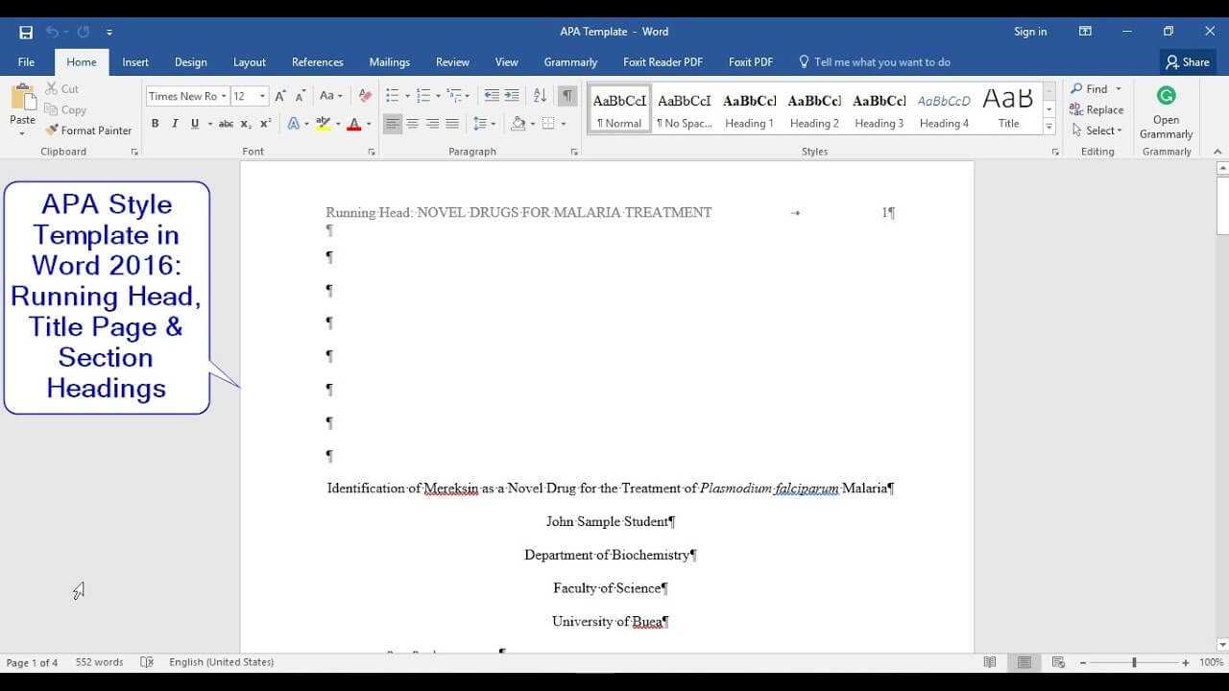Screen dimensions: 1229x691
Task: Switch to the Layout tab
Action: (x=249, y=62)
